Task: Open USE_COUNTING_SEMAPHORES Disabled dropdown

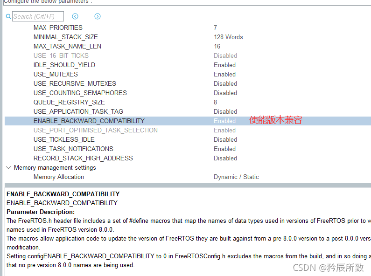Action: 225,93
